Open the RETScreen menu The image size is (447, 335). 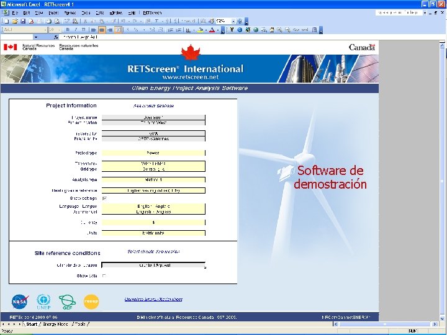(x=152, y=13)
